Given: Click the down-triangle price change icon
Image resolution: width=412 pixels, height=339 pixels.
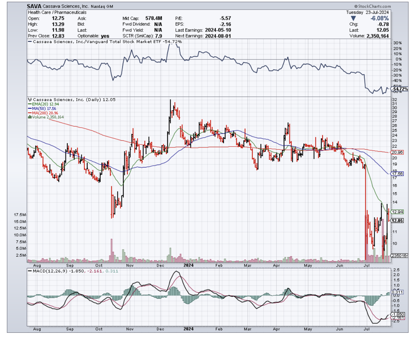Looking at the screenshot, I should point(353,18).
